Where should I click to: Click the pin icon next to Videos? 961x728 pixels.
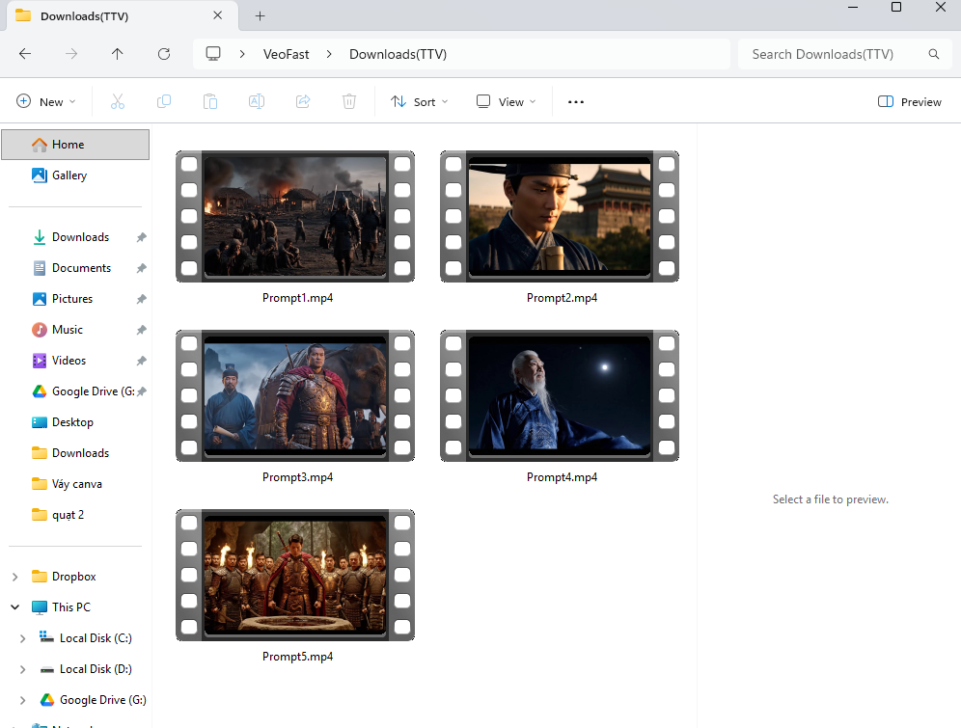click(x=142, y=361)
